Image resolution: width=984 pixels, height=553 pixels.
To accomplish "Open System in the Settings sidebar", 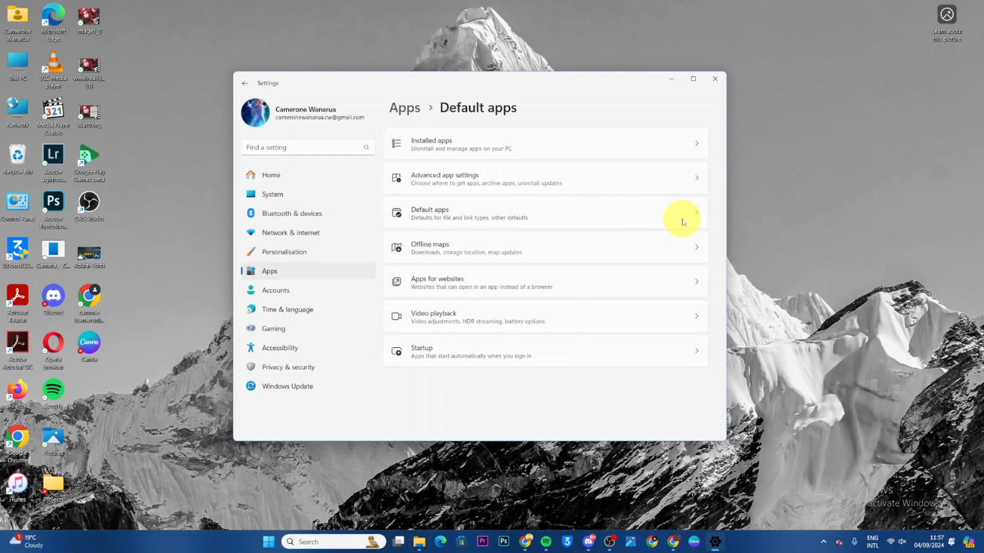I will (308, 194).
